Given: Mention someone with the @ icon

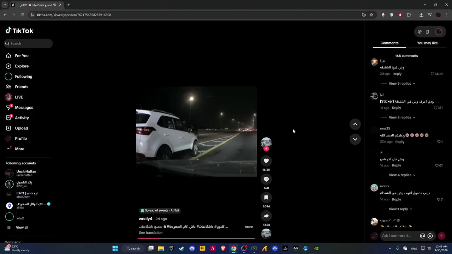Looking at the screenshot, I should click(x=422, y=236).
